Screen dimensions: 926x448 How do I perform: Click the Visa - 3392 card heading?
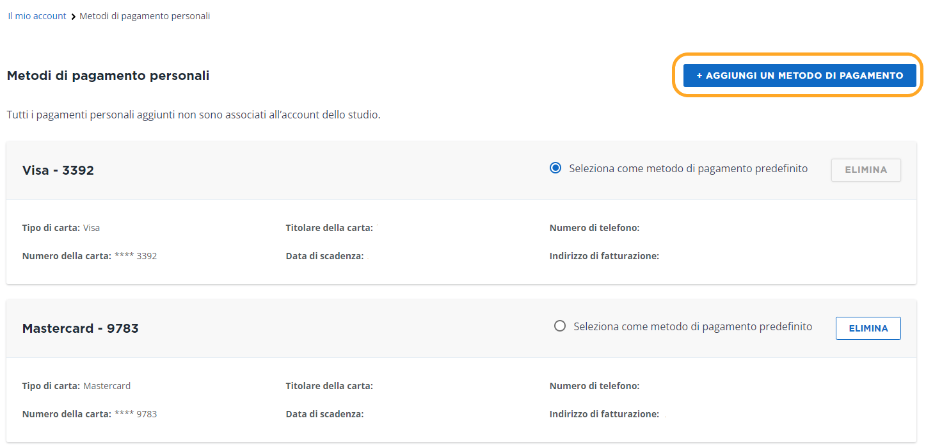click(x=58, y=170)
